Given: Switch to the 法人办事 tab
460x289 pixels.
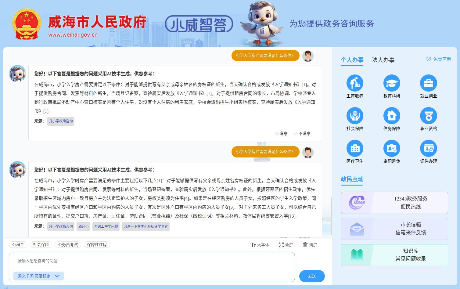Looking at the screenshot, I should coord(383,60).
